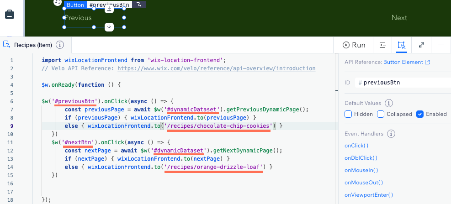Click the Next button on the canvas
Viewport: 451px width, 204px height.
tap(399, 18)
